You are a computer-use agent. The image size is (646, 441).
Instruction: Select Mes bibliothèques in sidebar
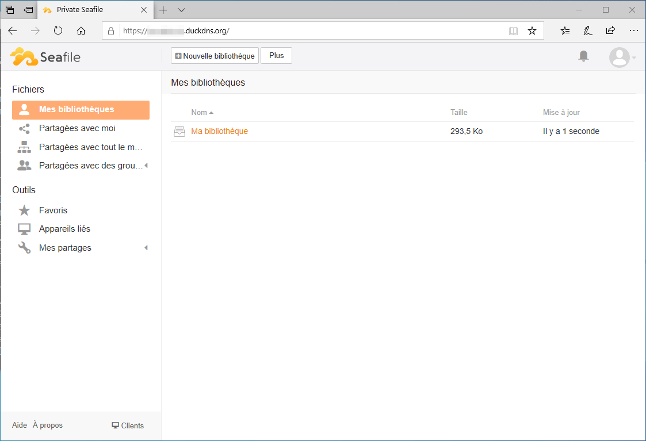coord(81,110)
